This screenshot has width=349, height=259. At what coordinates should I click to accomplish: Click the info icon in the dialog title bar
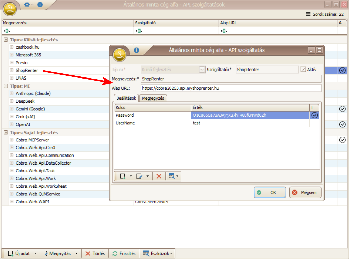(x=136, y=50)
